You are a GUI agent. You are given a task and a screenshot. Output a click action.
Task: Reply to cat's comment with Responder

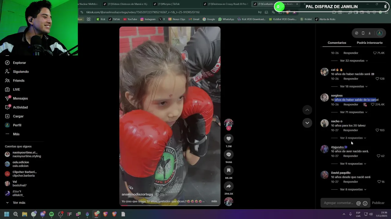click(351, 79)
